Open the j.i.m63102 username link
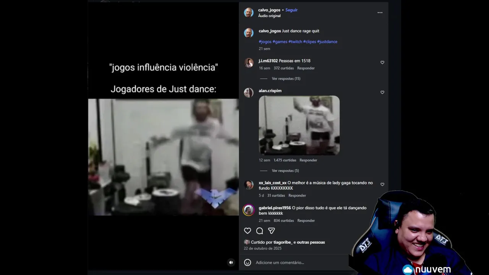Viewport: 489px width, 275px height. [x=268, y=61]
